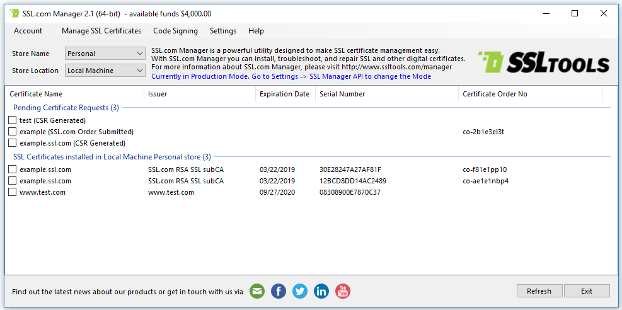Open the Manage SSL Certificates menu
622x310 pixels.
point(101,31)
